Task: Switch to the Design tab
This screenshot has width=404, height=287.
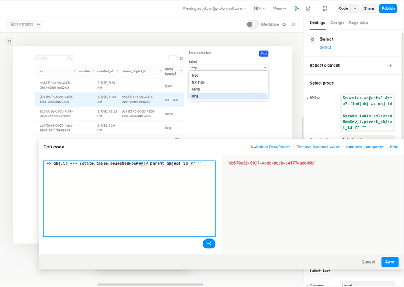Action: [337, 22]
